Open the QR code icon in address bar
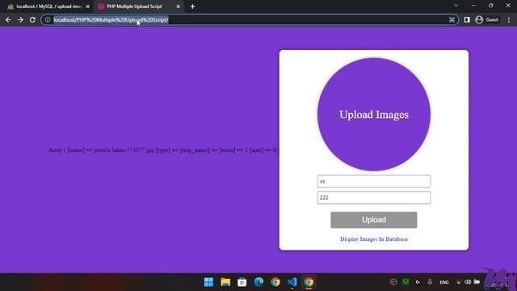 click(452, 19)
